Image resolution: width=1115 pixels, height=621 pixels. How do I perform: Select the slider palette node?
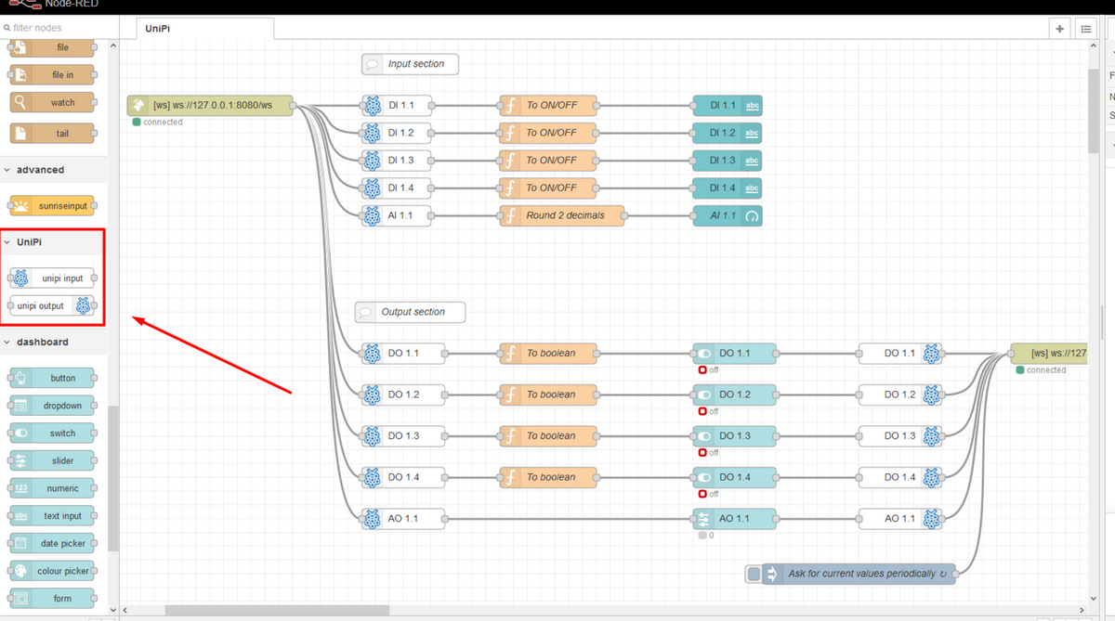pos(52,460)
